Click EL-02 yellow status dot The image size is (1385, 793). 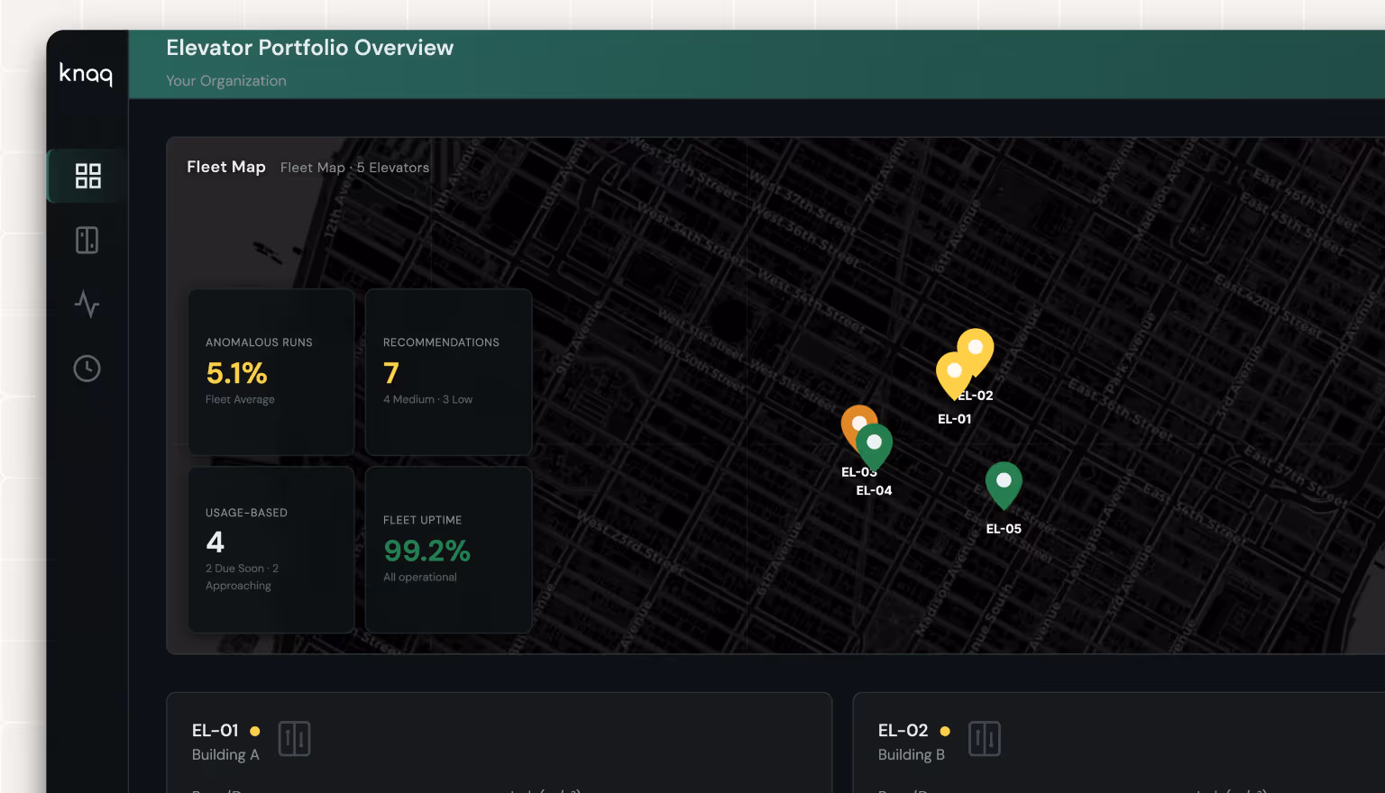[x=945, y=732]
